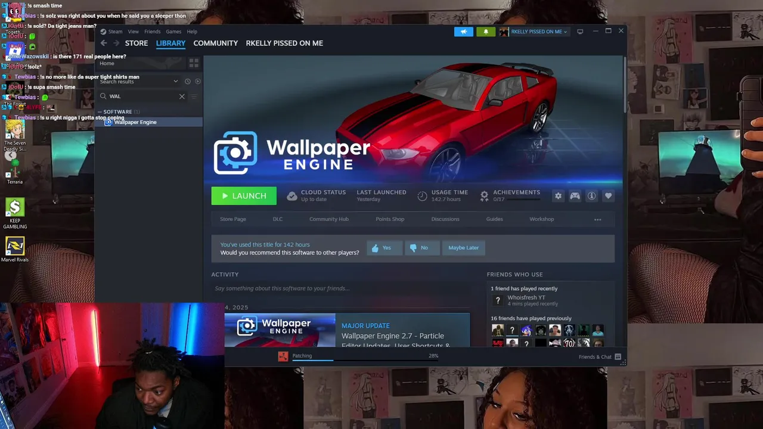The height and width of the screenshot is (429, 763).
Task: Select Wallpaper Engine in library list
Action: point(149,122)
